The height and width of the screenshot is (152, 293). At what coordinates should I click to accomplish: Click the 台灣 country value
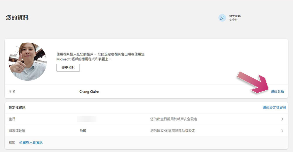[83, 131]
